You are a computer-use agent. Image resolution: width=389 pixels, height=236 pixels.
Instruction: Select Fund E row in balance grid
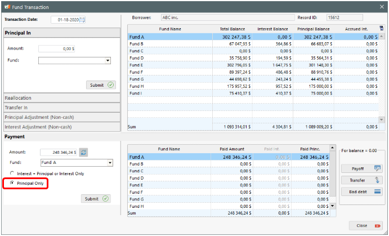click(x=253, y=65)
